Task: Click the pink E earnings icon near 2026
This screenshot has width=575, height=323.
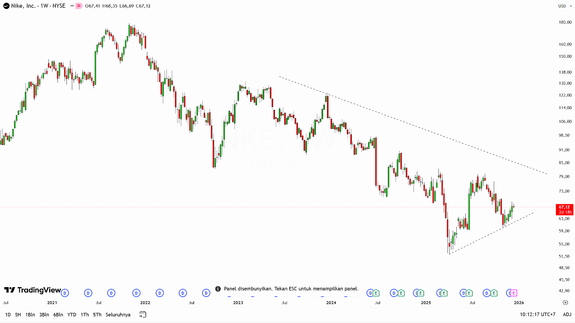Action: click(x=514, y=293)
